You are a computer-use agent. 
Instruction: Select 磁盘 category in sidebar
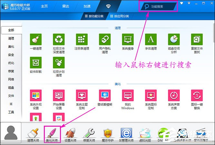11,87
